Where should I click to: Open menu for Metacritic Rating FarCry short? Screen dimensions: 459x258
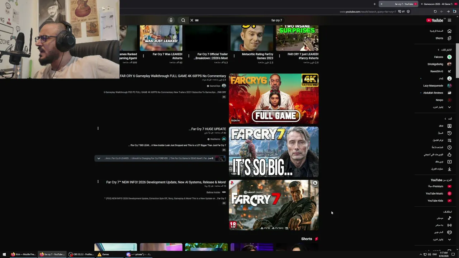tap(234, 56)
